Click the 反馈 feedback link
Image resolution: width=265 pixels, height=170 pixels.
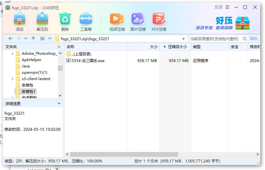click(x=218, y=7)
